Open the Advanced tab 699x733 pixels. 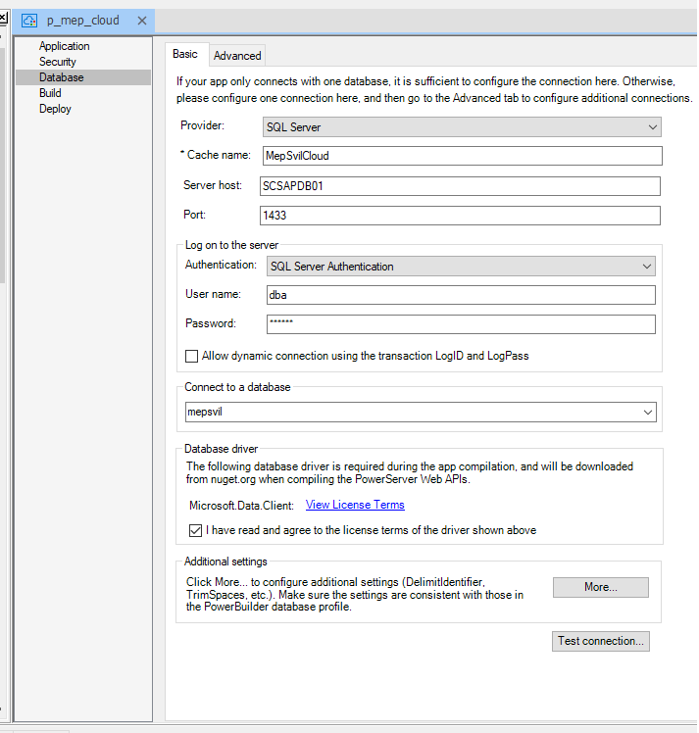237,56
